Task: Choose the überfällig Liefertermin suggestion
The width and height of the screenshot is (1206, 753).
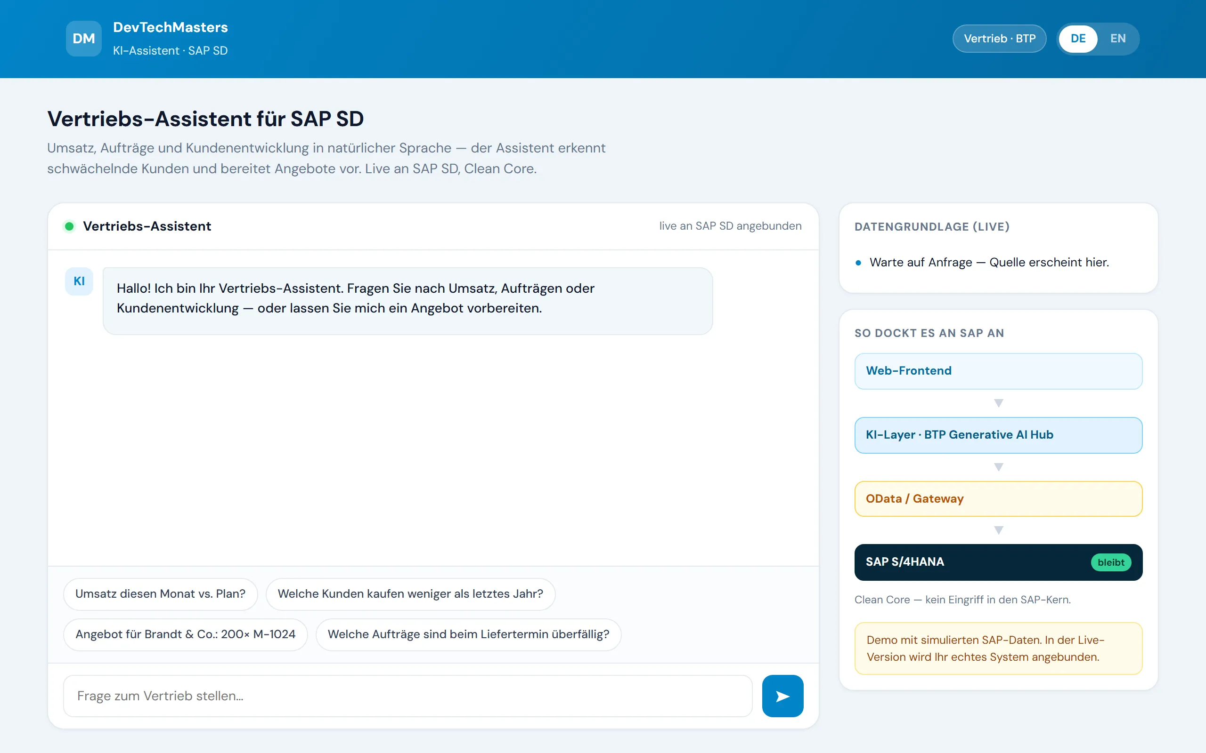Action: 468,634
